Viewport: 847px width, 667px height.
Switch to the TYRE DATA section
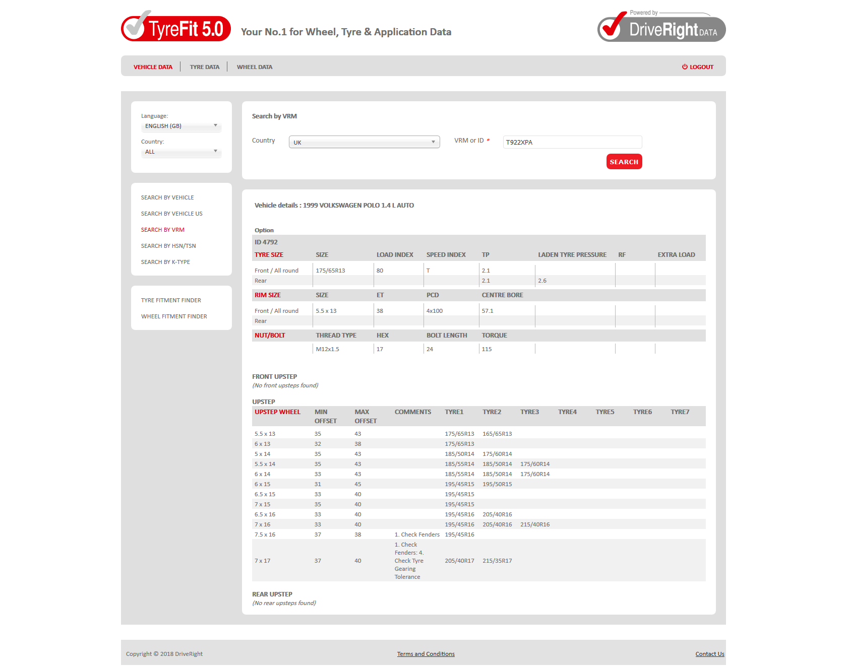click(204, 66)
